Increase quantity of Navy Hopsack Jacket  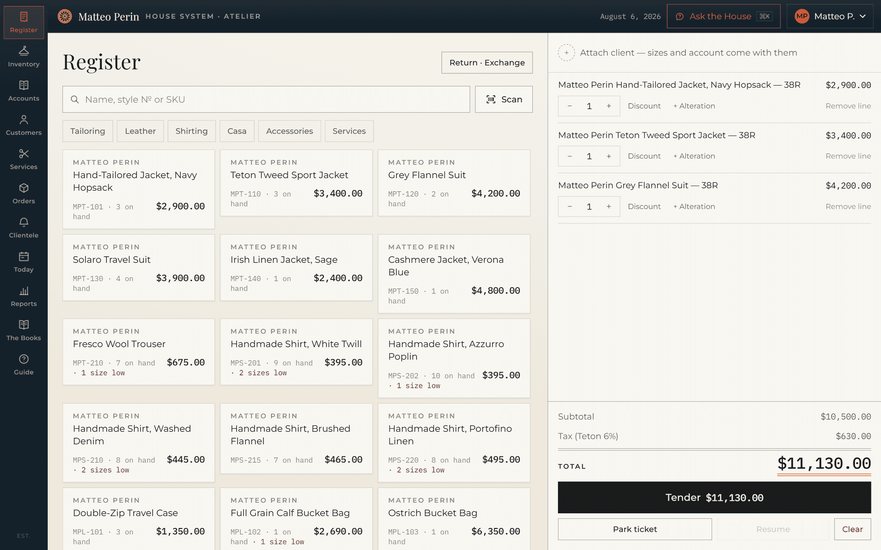tap(609, 106)
